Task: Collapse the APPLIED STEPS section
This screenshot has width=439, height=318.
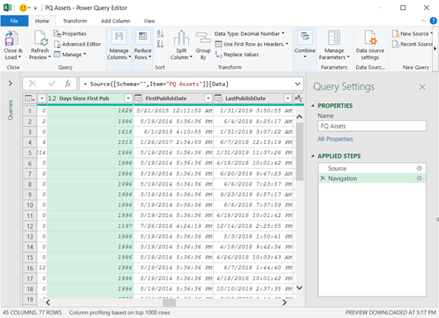Action: pos(313,156)
